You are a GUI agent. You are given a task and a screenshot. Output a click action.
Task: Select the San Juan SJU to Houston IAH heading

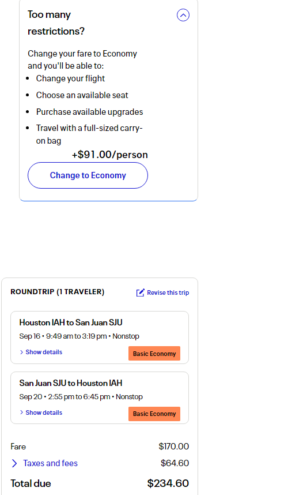[71, 383]
